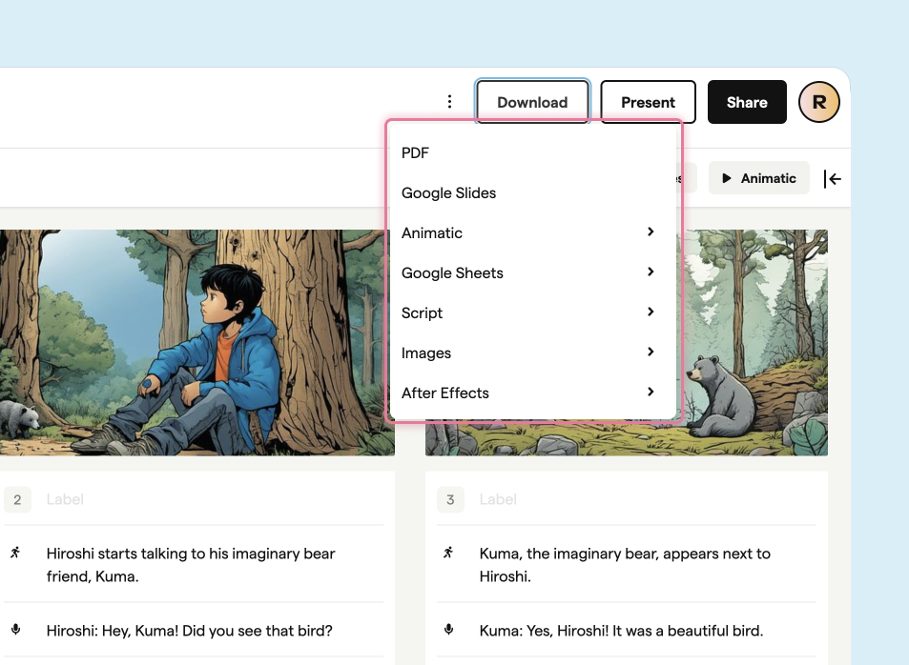Click the Label field of frame 2
The width and height of the screenshot is (909, 665).
click(x=215, y=499)
